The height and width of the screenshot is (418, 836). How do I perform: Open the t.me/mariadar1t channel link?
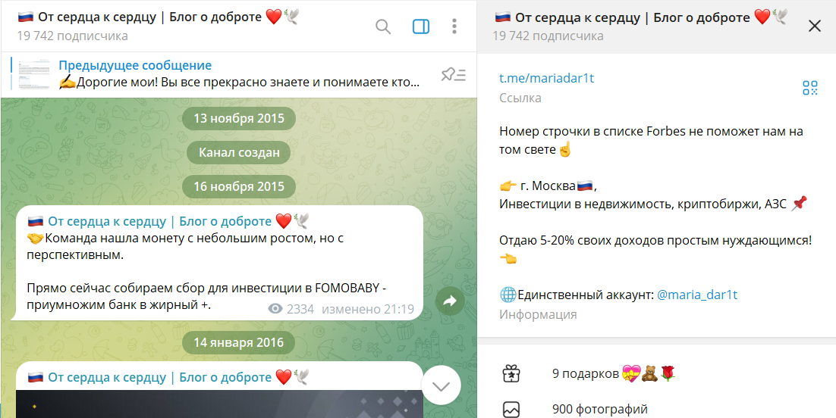point(546,78)
